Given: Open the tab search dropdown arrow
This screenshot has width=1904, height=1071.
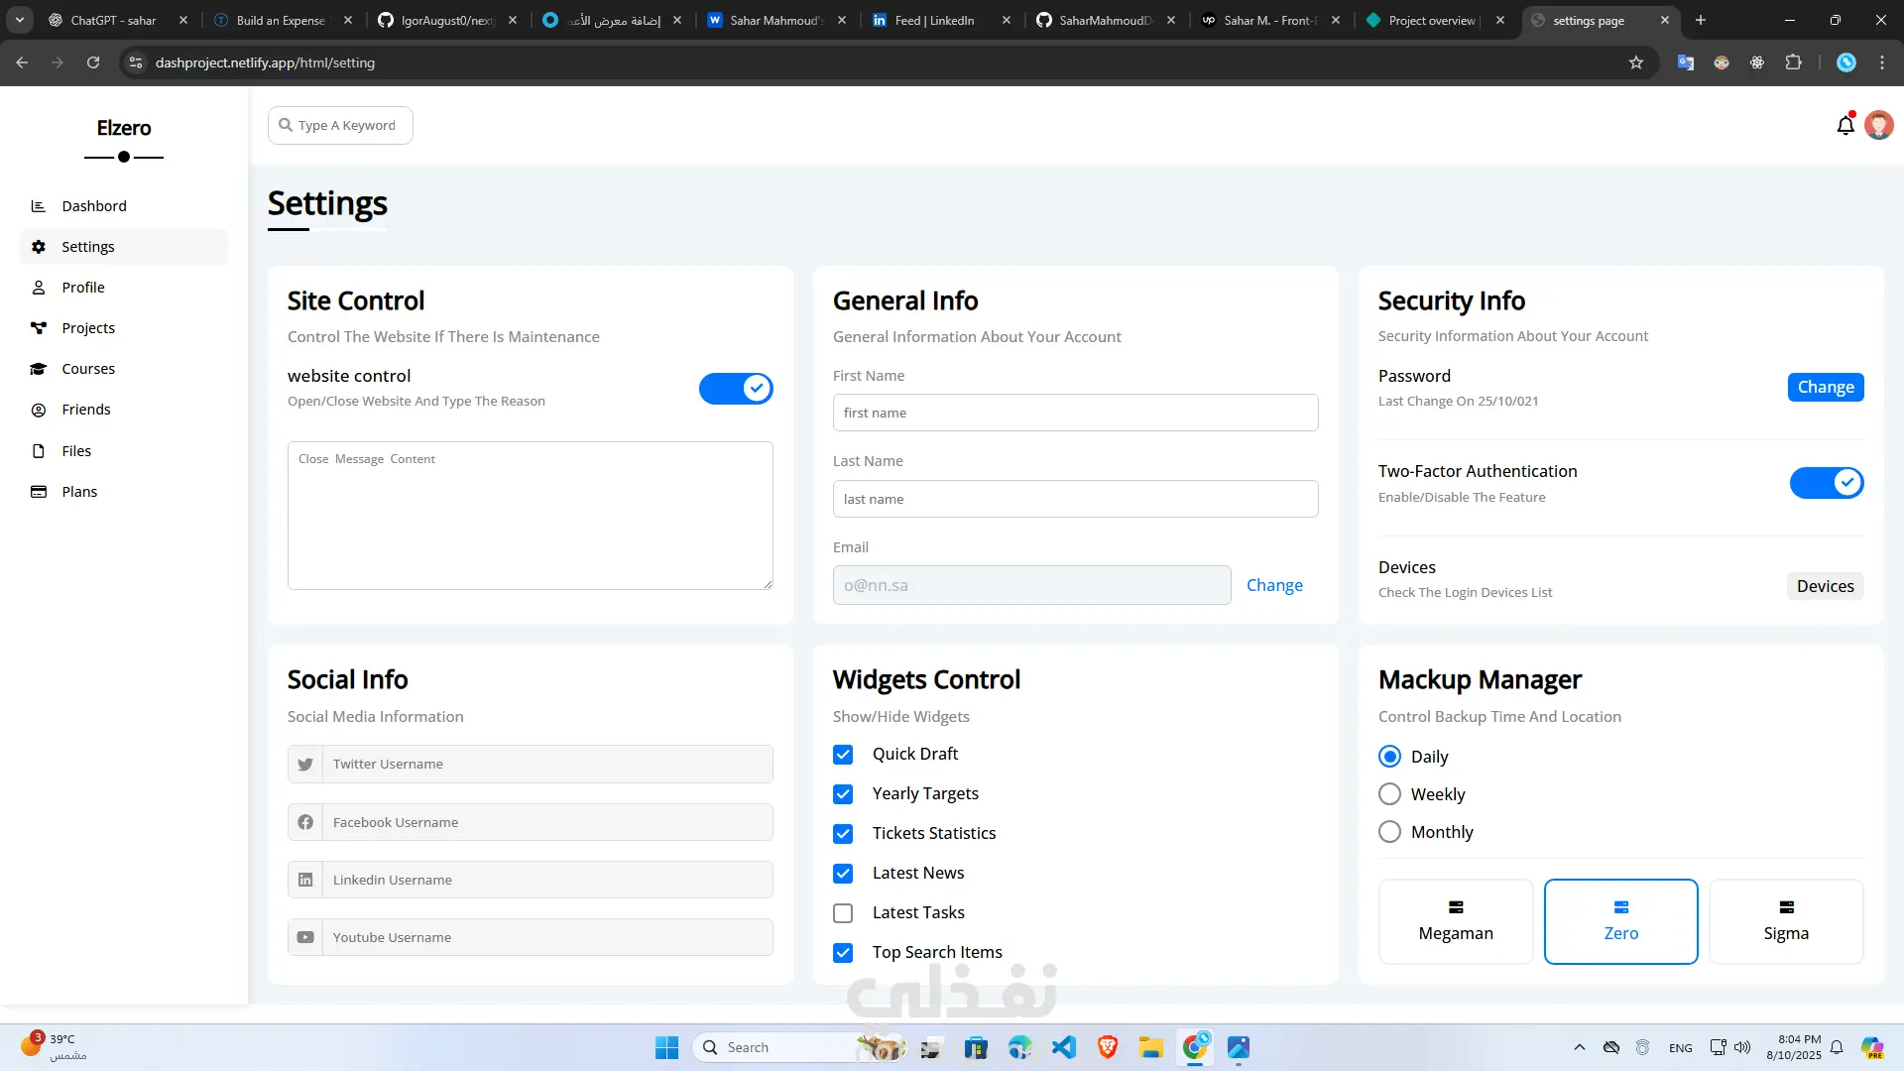Looking at the screenshot, I should click(x=20, y=20).
